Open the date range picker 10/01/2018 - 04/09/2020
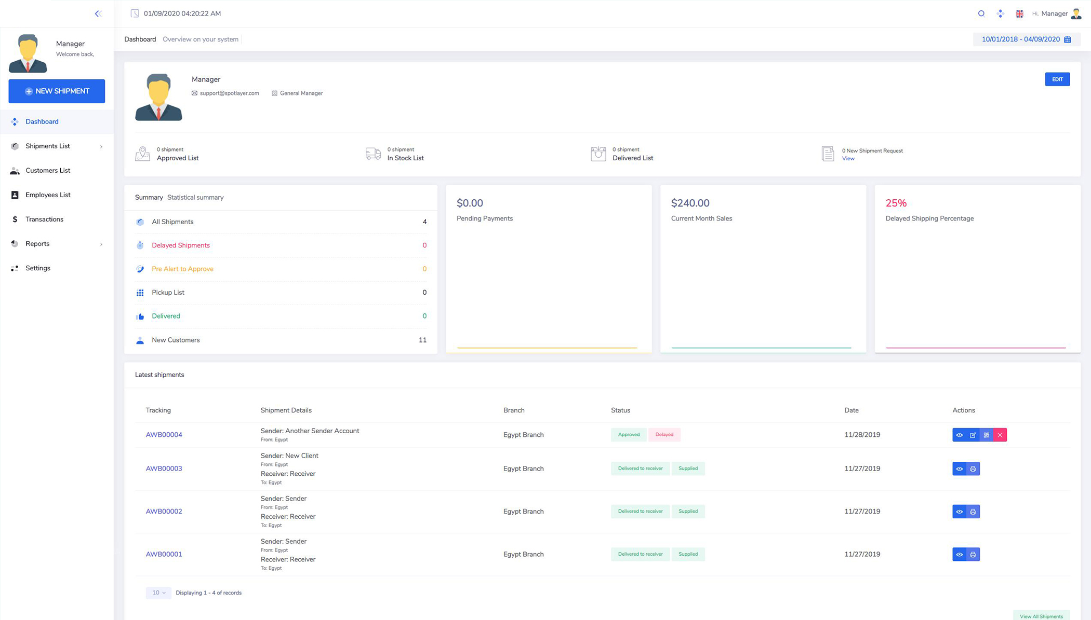This screenshot has width=1091, height=620. pyautogui.click(x=1026, y=39)
